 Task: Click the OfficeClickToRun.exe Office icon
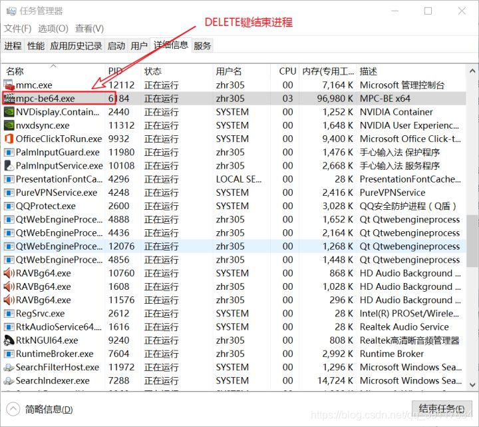pos(9,139)
